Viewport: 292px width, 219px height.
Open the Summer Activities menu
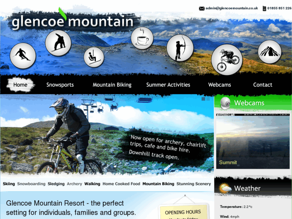[x=168, y=85]
